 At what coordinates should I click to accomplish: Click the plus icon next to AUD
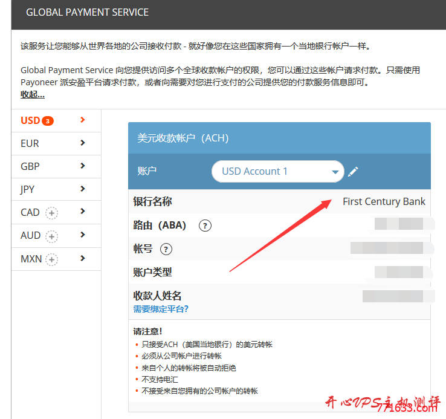pos(53,236)
